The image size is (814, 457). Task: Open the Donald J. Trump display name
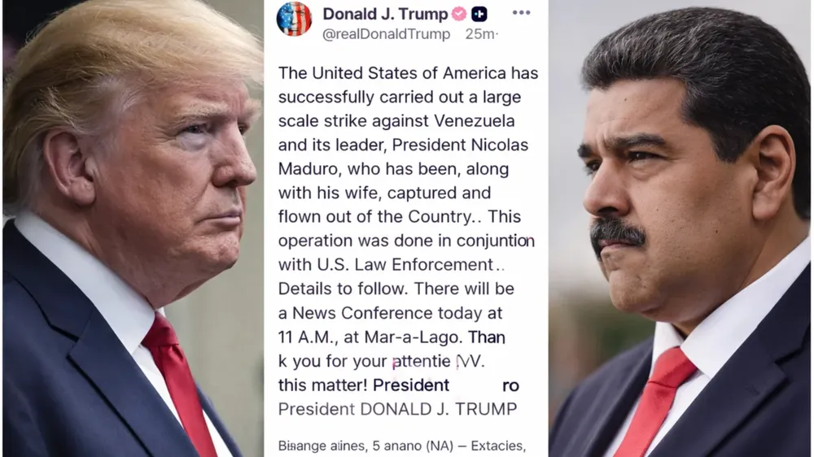pos(385,14)
